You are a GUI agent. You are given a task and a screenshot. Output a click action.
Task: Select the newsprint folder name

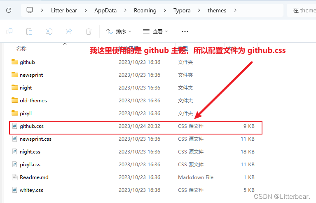pyautogui.click(x=31, y=75)
